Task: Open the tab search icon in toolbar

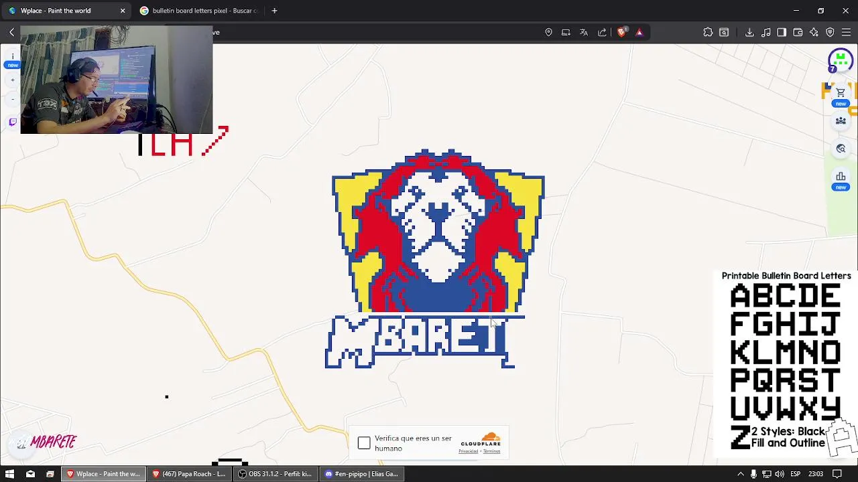Action: pyautogui.click(x=724, y=32)
